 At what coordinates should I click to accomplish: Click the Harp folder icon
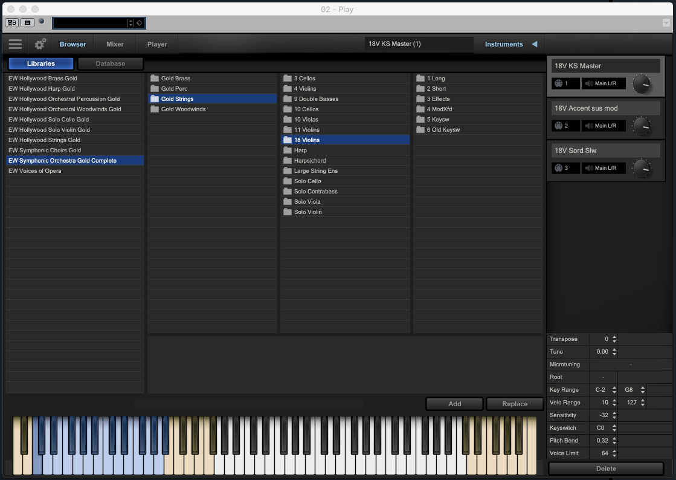point(288,150)
